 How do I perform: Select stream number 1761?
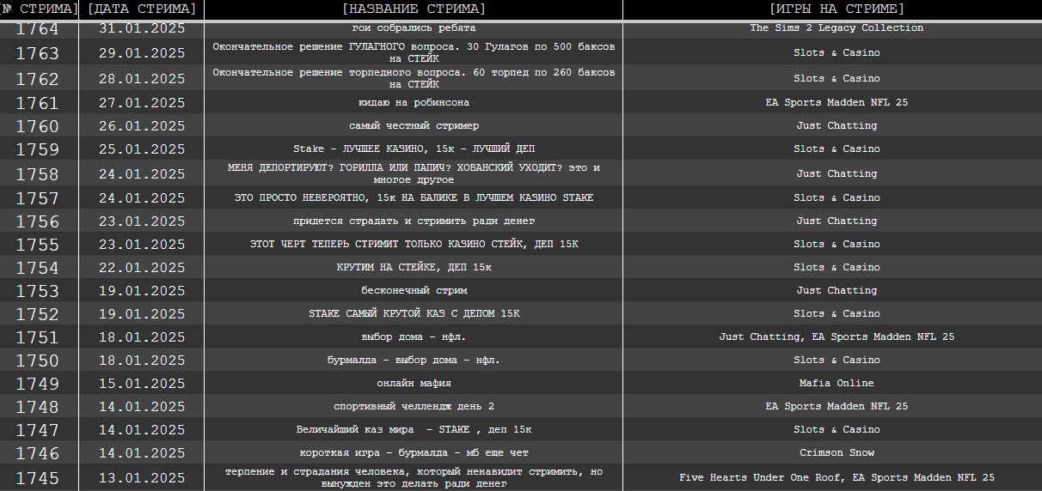(x=38, y=103)
